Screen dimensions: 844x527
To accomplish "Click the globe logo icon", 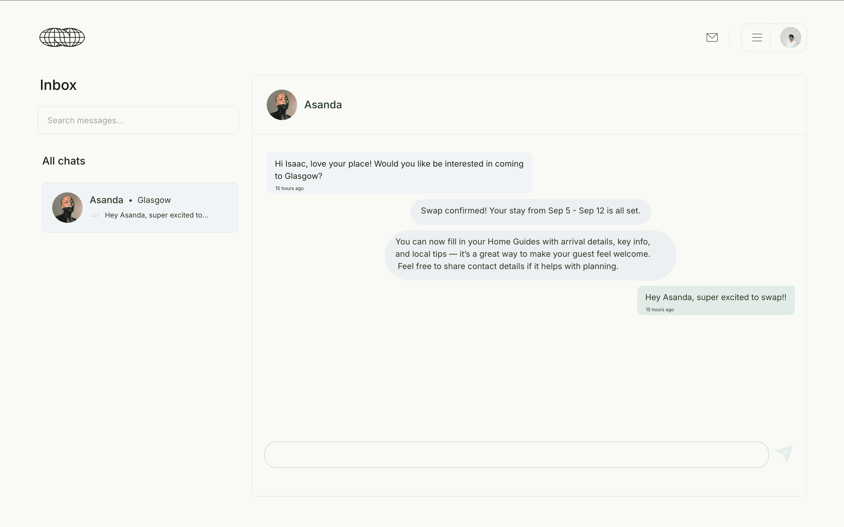I will point(62,37).
